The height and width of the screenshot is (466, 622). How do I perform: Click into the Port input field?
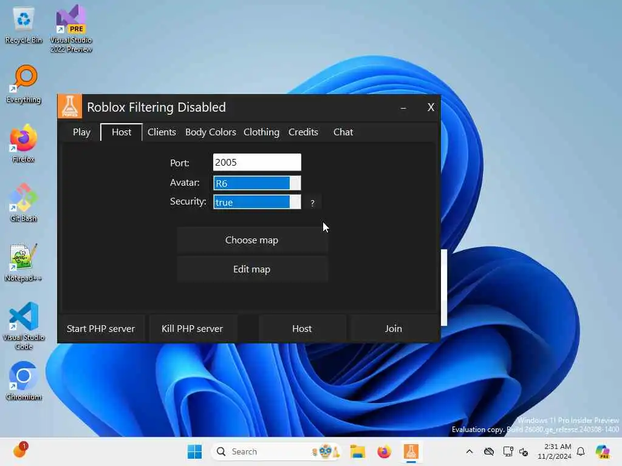(x=257, y=162)
